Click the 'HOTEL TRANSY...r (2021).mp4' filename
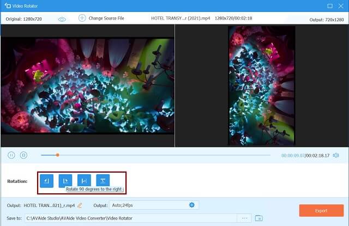 click(180, 18)
